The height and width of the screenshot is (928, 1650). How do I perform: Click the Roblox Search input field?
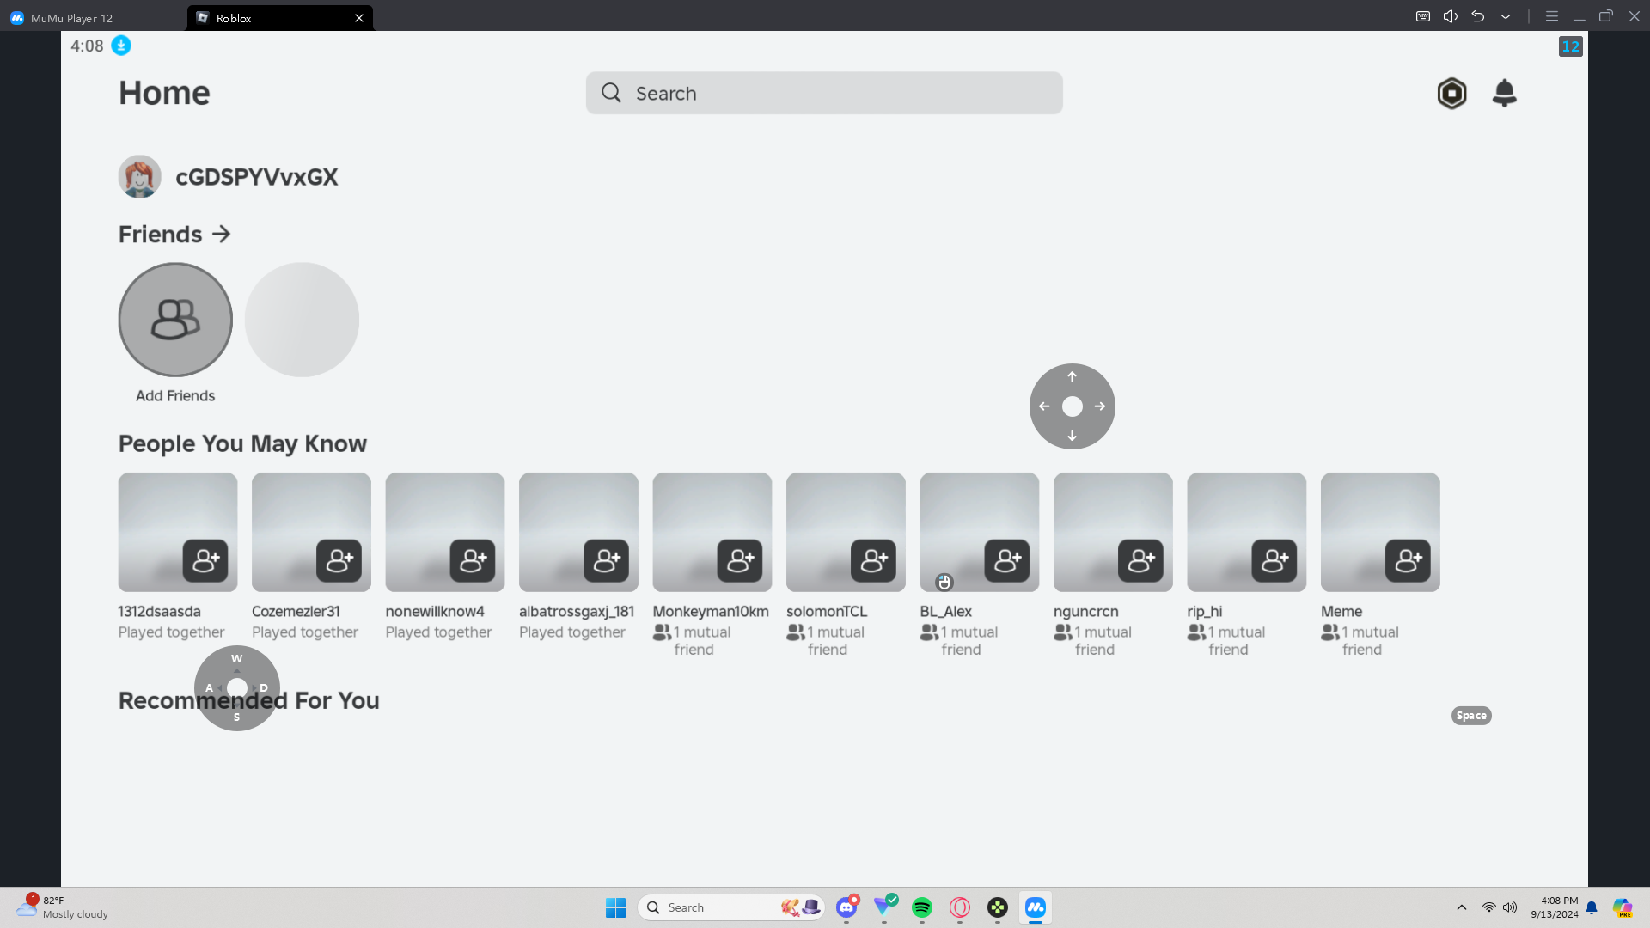[x=824, y=93]
